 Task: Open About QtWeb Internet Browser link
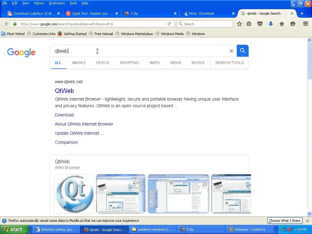84,124
